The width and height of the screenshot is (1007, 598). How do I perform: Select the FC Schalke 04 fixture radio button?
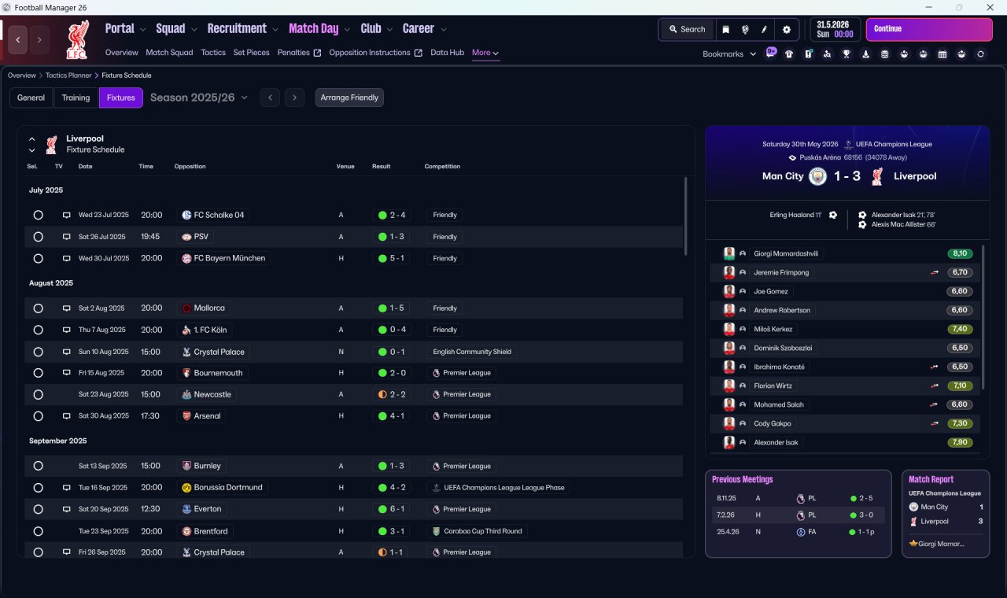click(38, 215)
